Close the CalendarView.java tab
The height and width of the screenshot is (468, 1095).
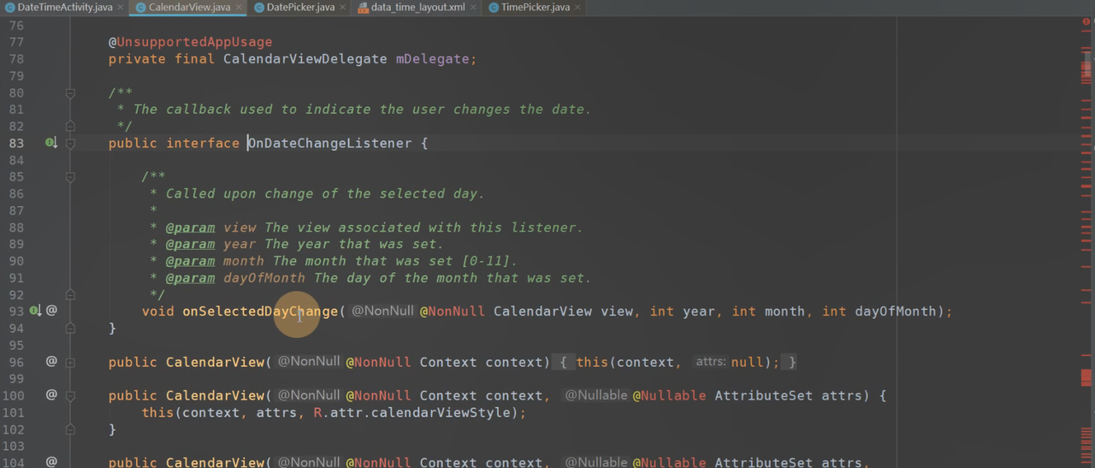pyautogui.click(x=239, y=7)
